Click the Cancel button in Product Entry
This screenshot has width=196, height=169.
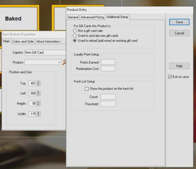tap(179, 33)
